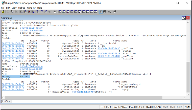Open the Options toolbar icon
The height and width of the screenshot is (110, 192).
[x=114, y=12]
